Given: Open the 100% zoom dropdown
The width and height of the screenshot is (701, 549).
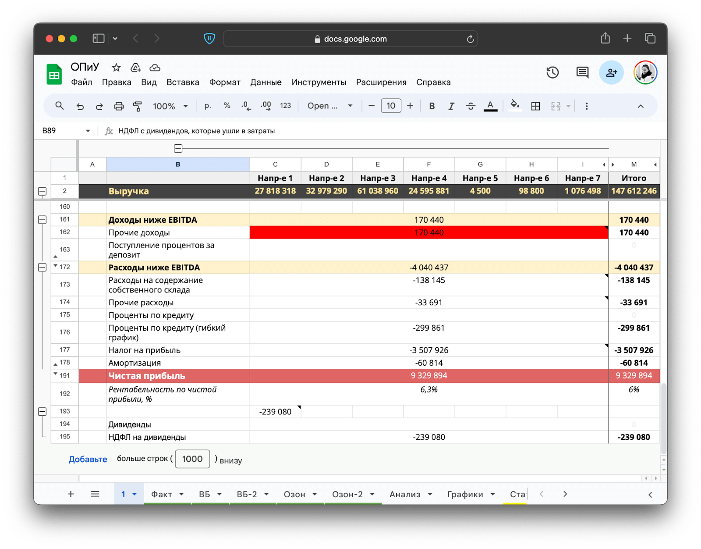Looking at the screenshot, I should [170, 106].
